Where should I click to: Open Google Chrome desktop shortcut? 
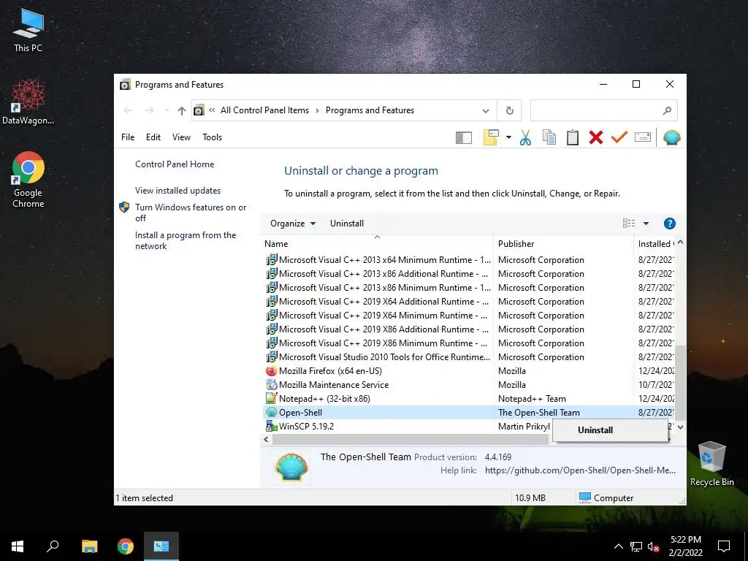pos(28,180)
